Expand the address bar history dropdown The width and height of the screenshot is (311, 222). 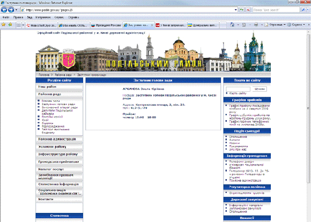click(x=235, y=10)
